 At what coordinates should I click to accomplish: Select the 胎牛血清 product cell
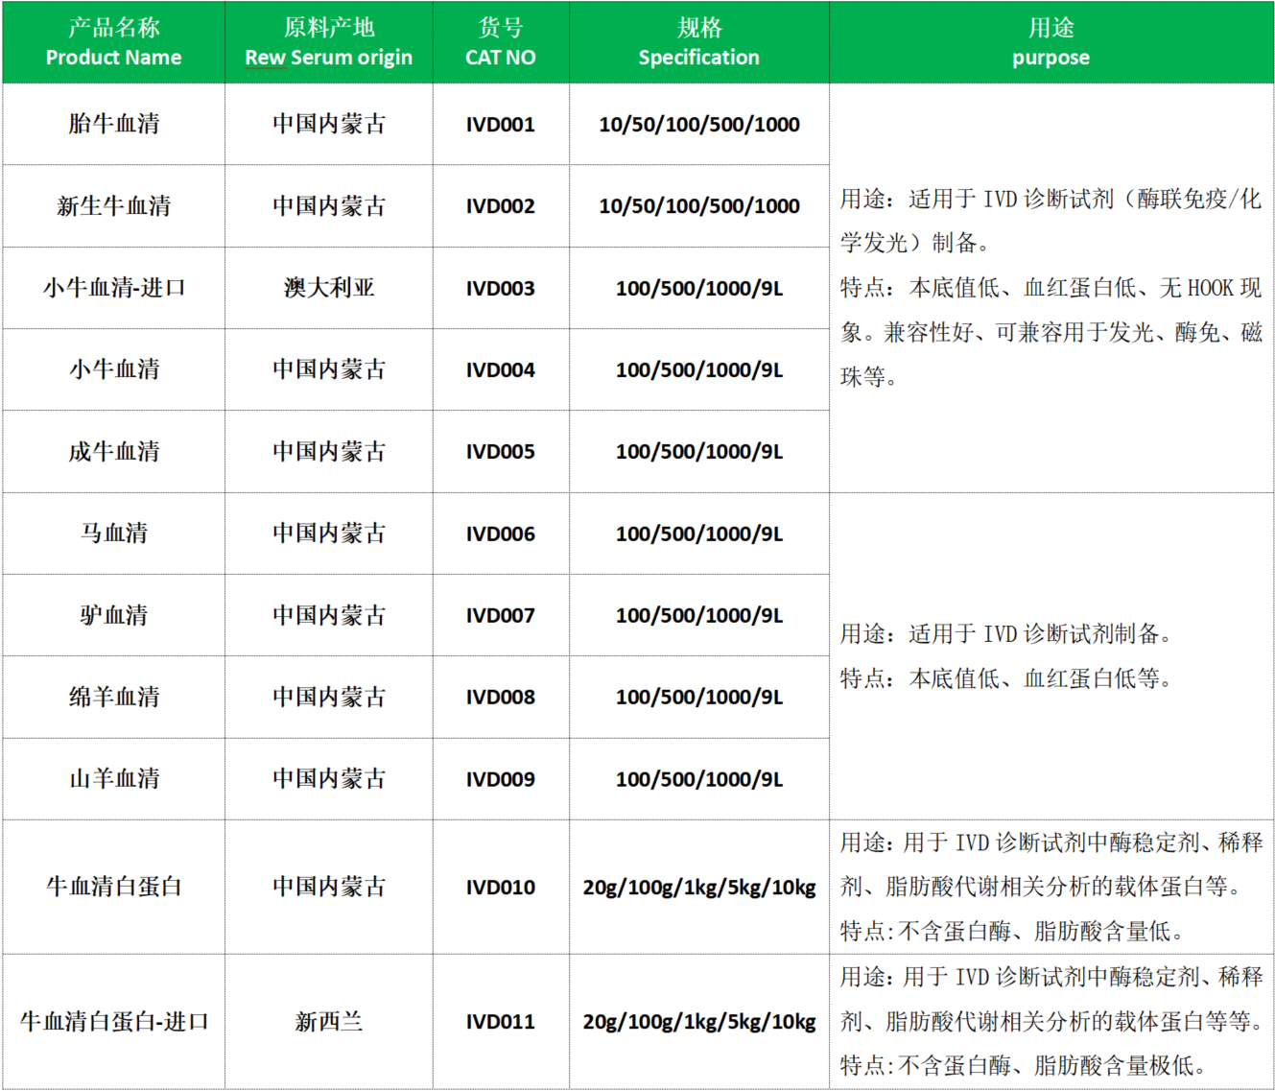click(x=113, y=124)
